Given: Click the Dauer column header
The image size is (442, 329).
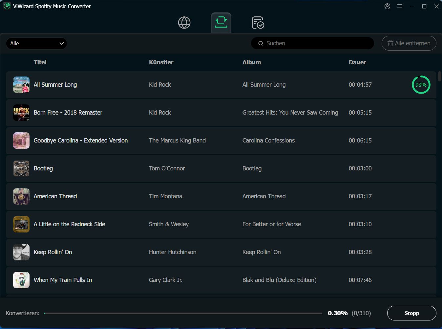Looking at the screenshot, I should point(357,62).
